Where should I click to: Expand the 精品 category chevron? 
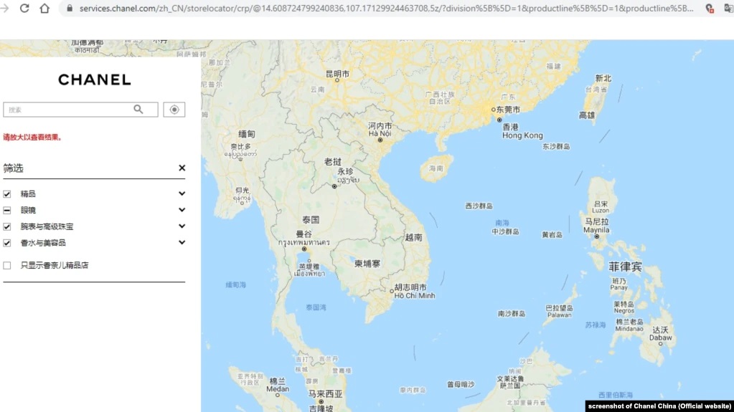[x=182, y=193]
